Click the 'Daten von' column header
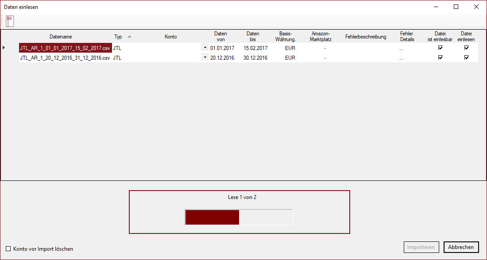 pos(220,37)
